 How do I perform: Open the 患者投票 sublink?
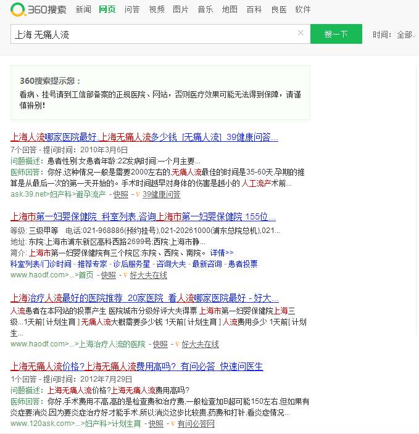click(x=243, y=264)
